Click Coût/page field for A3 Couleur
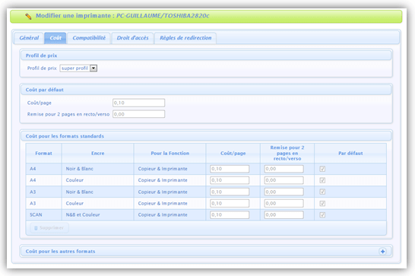This screenshot has height=276, width=415. click(230, 203)
